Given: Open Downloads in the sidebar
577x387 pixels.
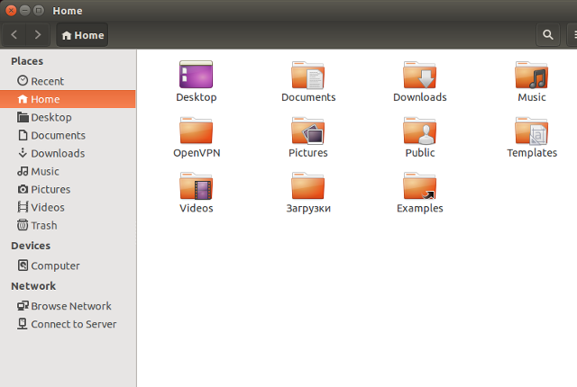Looking at the screenshot, I should (68, 153).
